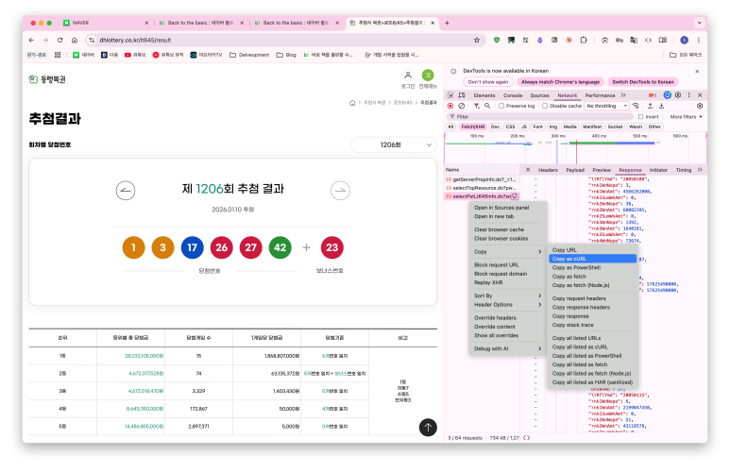This screenshot has width=730, height=473.
Task: Clear the network log
Action: point(460,106)
